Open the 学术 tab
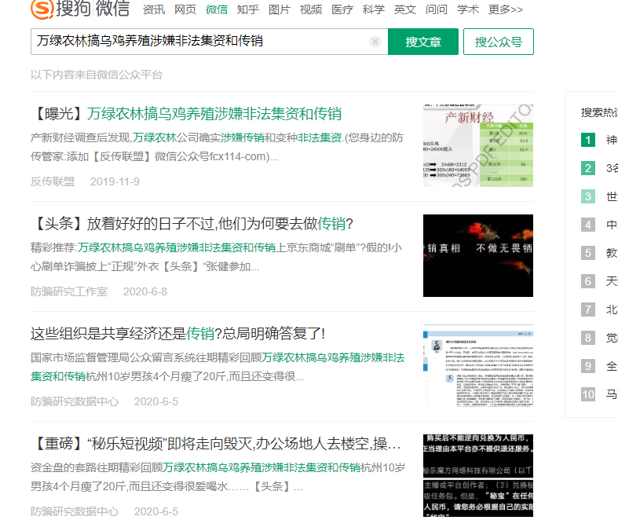Screen dimensions: 618x531 (x=468, y=9)
